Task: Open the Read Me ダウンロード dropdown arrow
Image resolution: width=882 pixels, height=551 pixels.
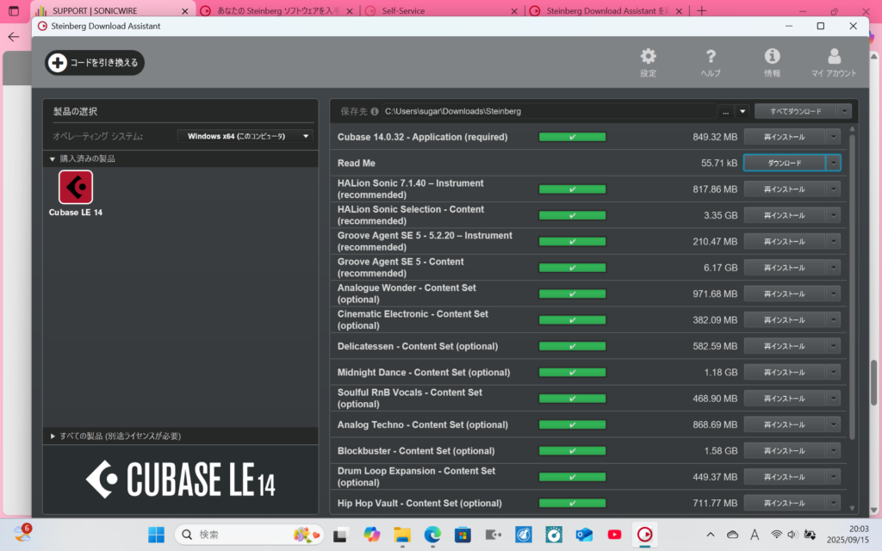Action: (x=833, y=163)
